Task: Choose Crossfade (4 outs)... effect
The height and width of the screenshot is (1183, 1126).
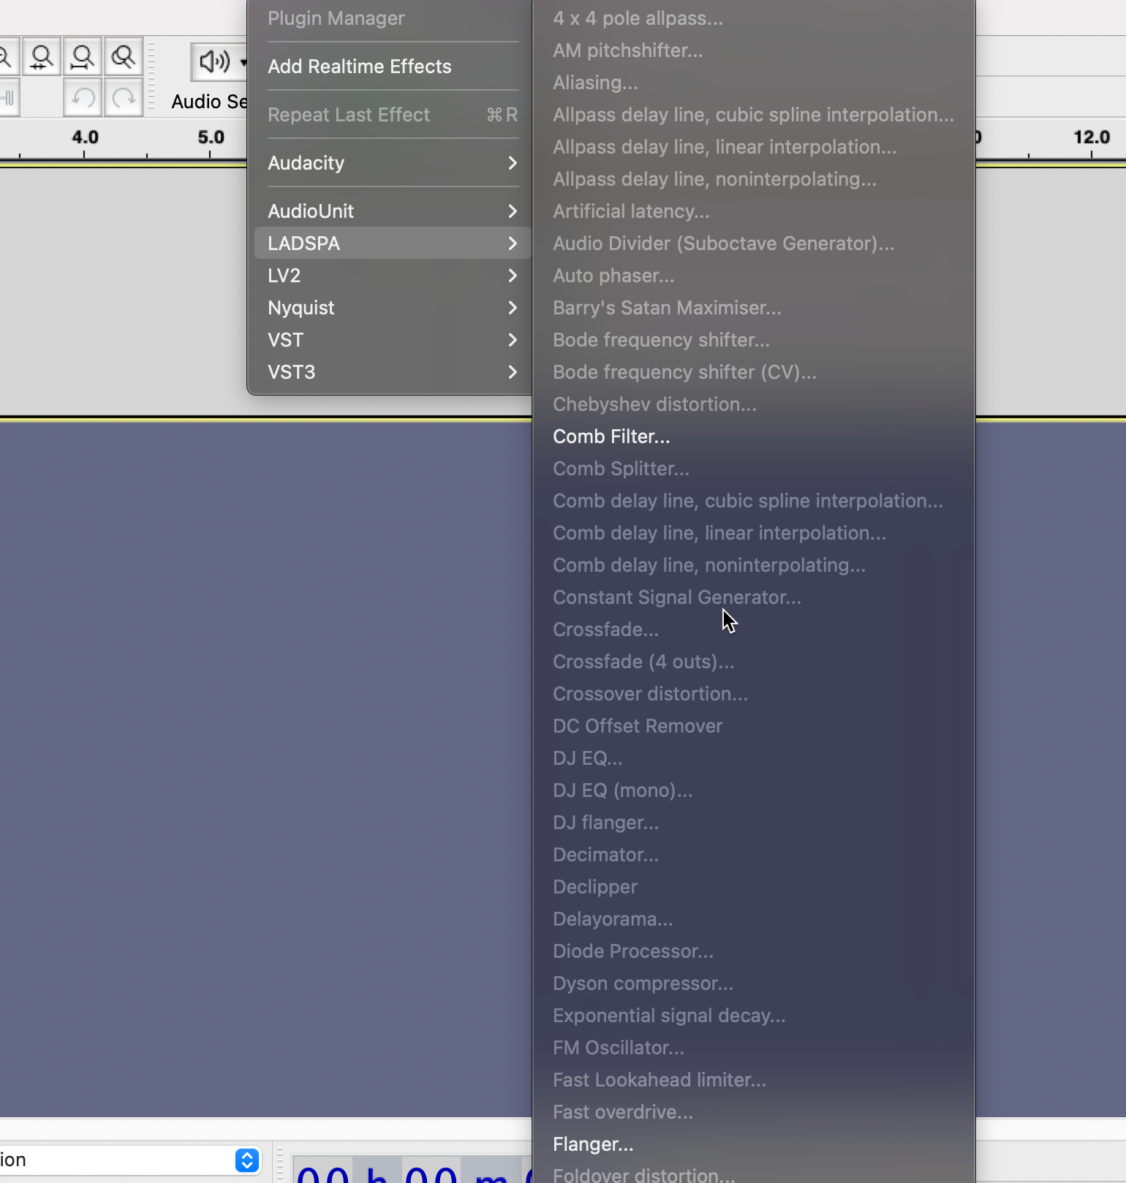Action: coord(754,662)
